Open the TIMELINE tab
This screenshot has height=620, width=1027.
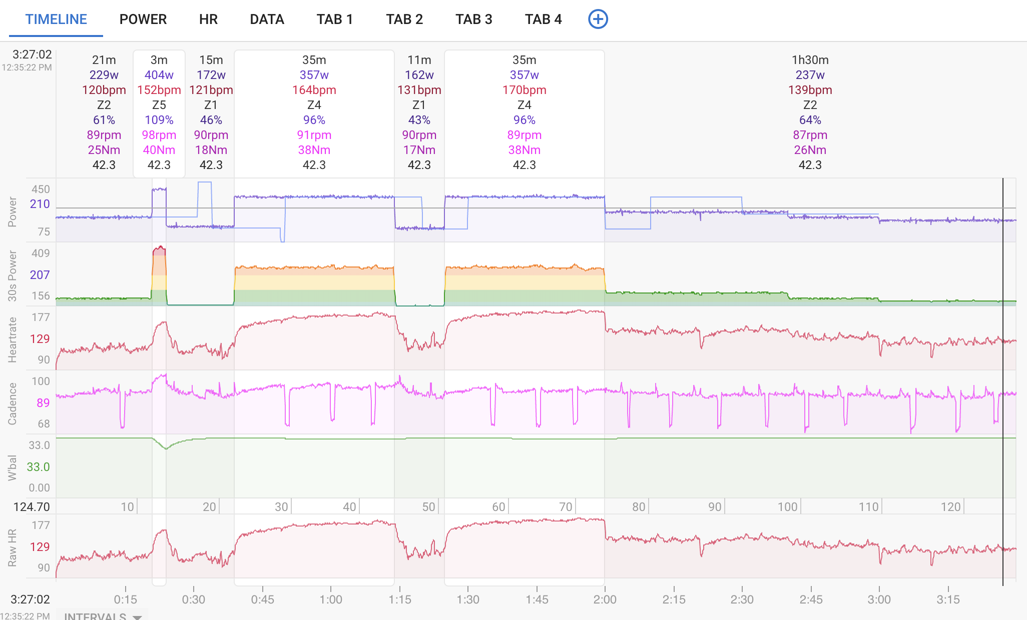[56, 19]
